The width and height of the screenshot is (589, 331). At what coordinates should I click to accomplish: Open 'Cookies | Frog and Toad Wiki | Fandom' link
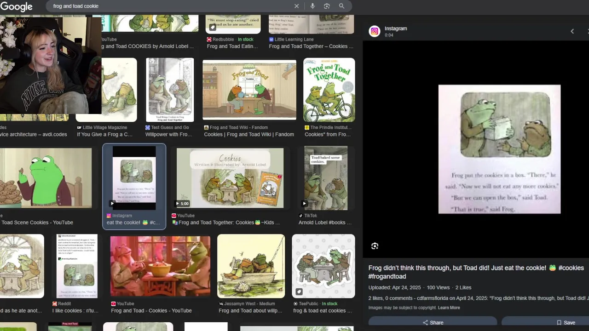pos(249,134)
